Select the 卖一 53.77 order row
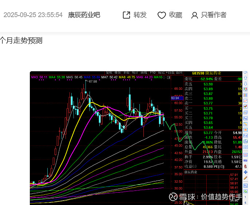Viewport: 250px width, 205px height. click(213, 103)
